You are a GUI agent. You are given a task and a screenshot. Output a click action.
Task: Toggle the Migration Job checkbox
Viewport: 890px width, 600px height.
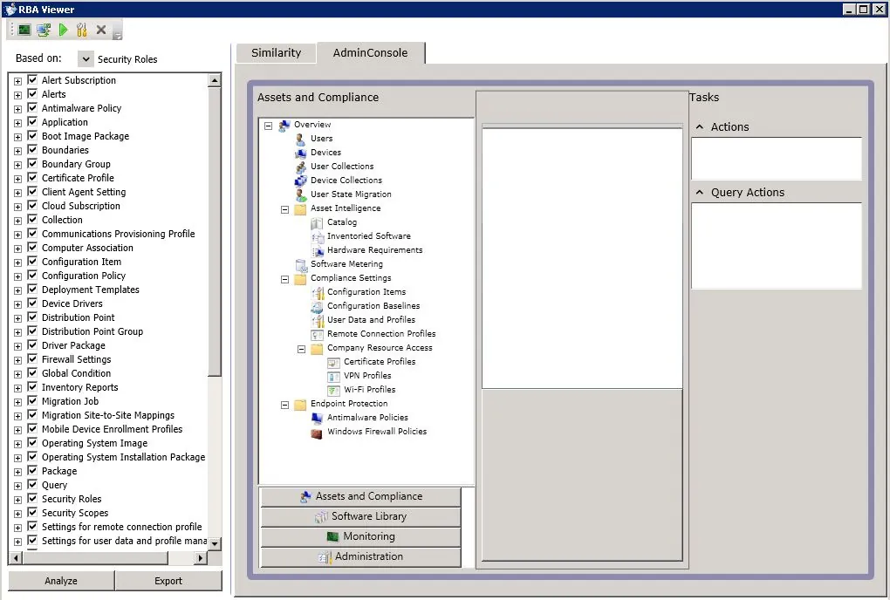(32, 401)
